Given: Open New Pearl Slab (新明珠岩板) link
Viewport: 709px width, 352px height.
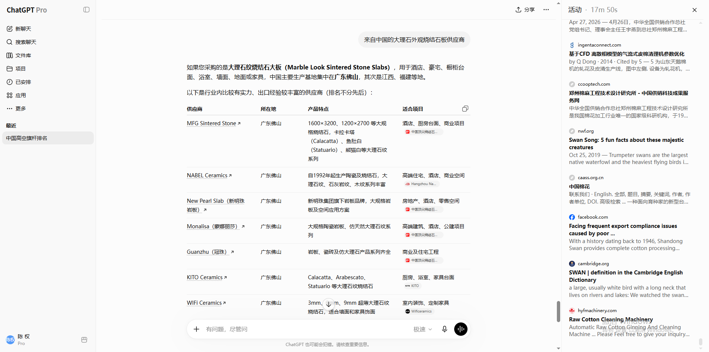Looking at the screenshot, I should [x=215, y=205].
